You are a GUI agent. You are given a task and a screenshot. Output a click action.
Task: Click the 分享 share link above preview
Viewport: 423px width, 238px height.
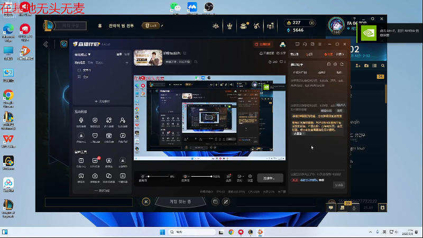(x=281, y=53)
